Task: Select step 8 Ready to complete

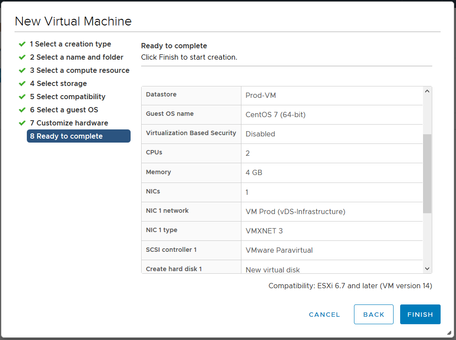Action: click(79, 136)
